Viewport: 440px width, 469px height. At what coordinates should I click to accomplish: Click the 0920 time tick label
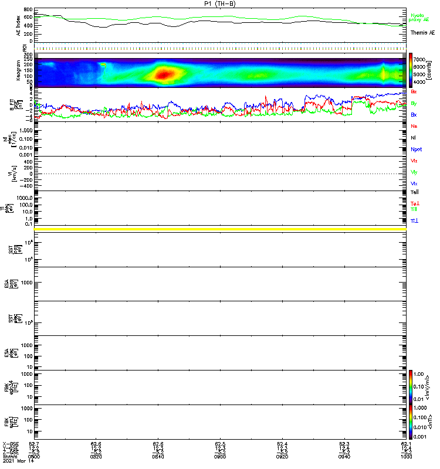point(282,457)
